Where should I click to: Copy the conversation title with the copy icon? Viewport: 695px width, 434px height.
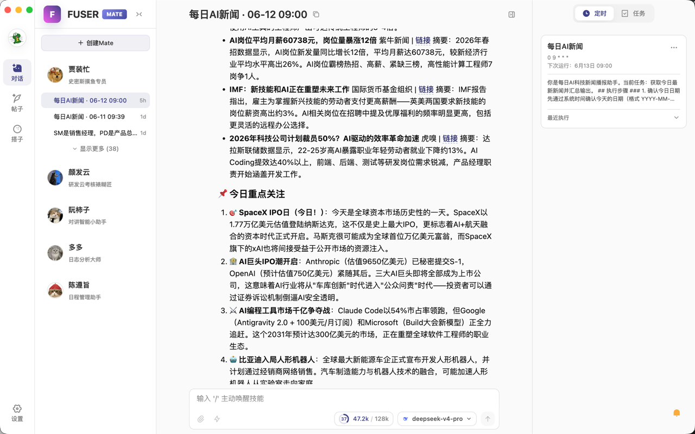pyautogui.click(x=316, y=15)
